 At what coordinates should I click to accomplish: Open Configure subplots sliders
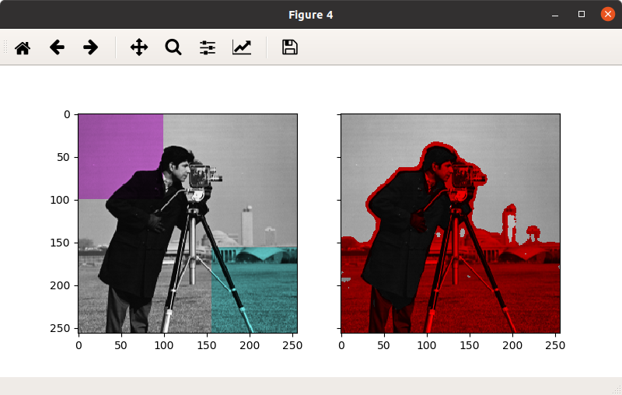(x=208, y=47)
